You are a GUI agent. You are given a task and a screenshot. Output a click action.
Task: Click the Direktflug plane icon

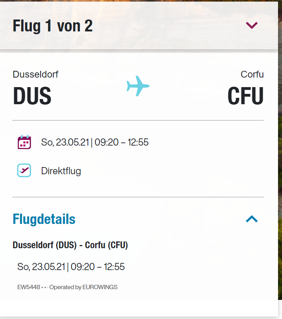[x=24, y=171]
